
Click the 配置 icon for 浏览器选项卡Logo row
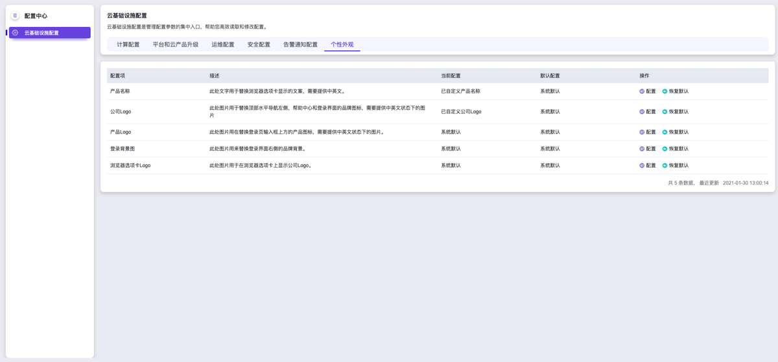pyautogui.click(x=642, y=166)
